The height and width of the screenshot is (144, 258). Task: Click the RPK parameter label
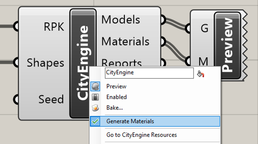coord(54,26)
